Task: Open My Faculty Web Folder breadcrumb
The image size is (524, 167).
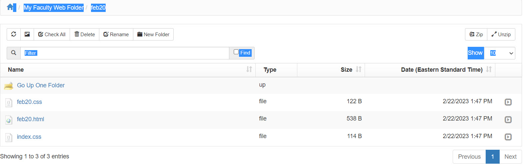Action: (53, 8)
